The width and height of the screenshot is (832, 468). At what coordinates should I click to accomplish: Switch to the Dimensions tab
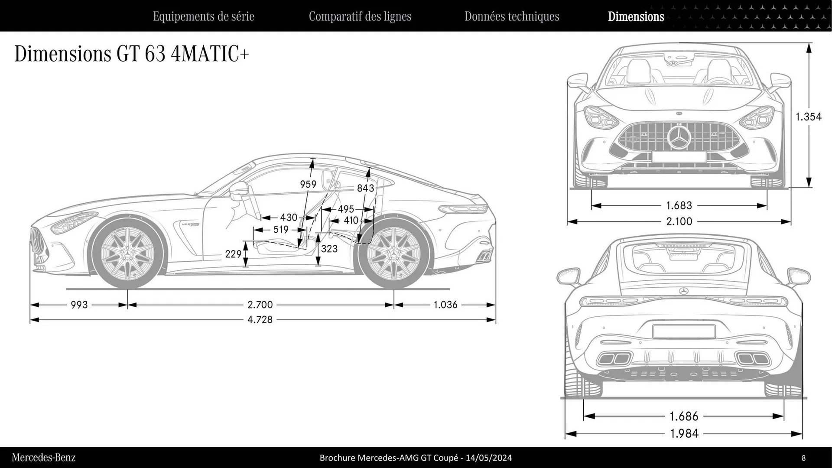[x=636, y=16]
